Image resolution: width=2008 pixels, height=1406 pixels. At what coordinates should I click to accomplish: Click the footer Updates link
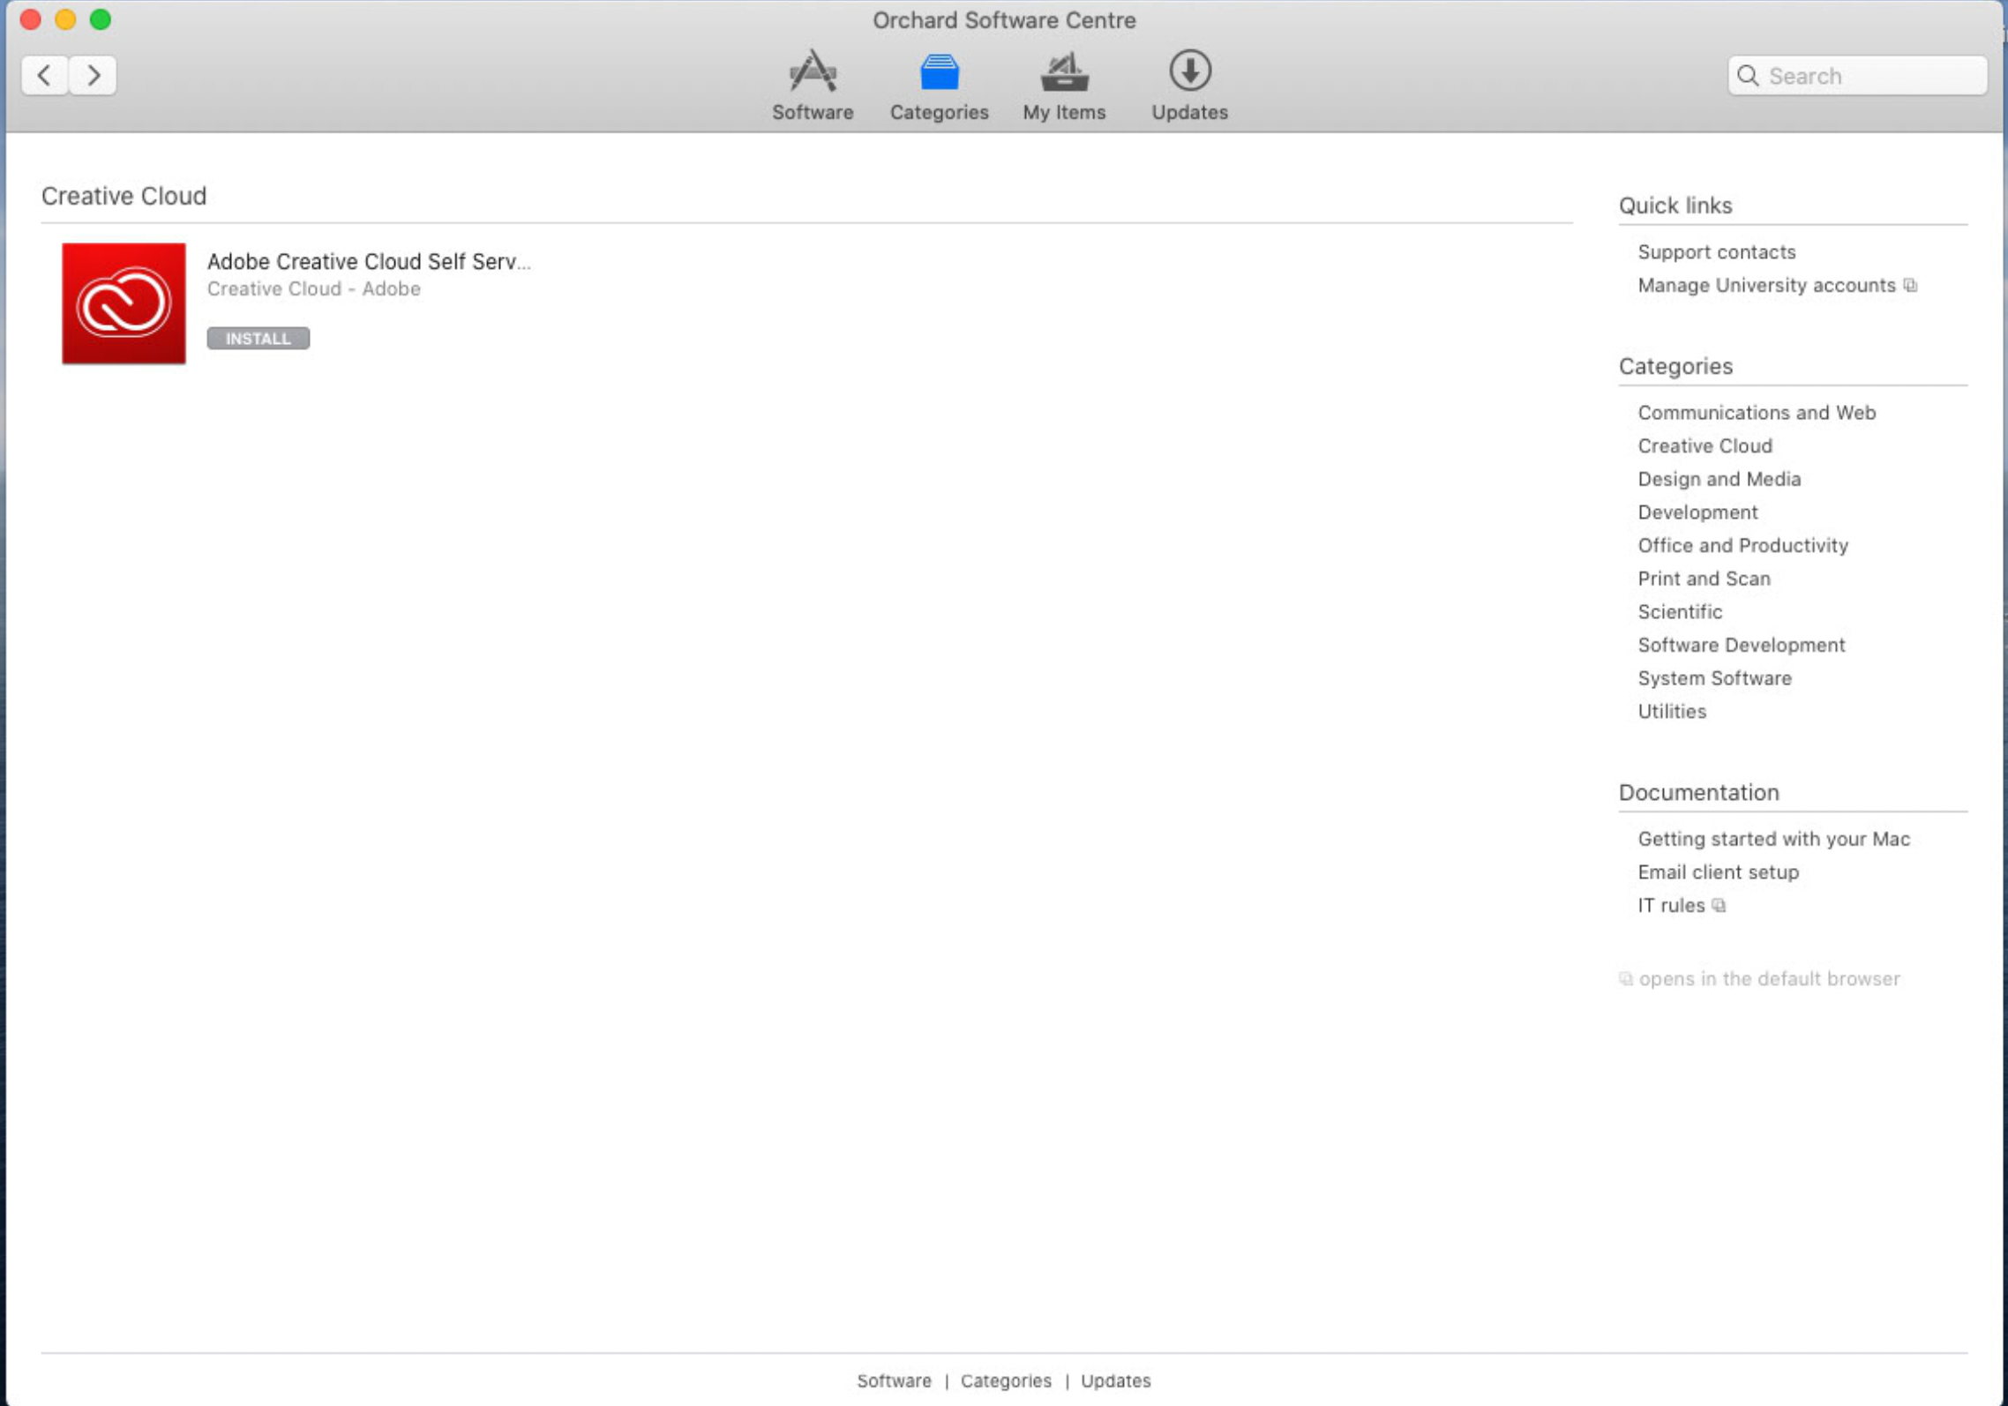pos(1115,1380)
